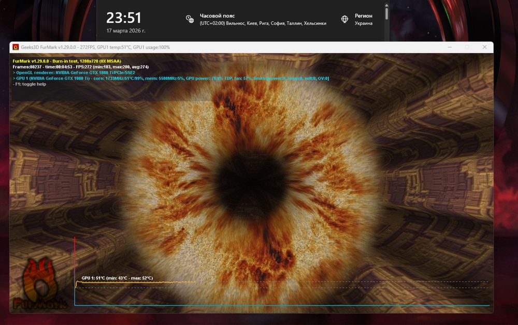The height and width of the screenshot is (325, 518).
Task: Maximize the FurMark window
Action: click(467, 47)
